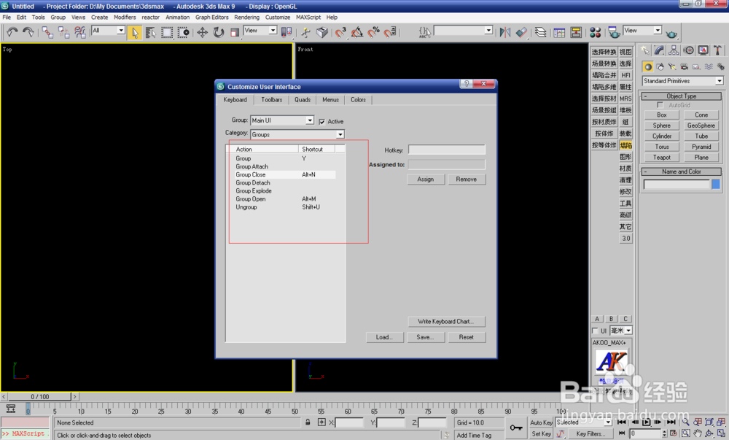The height and width of the screenshot is (440, 729).
Task: Open the Layer Manager icon
Action: [x=540, y=32]
